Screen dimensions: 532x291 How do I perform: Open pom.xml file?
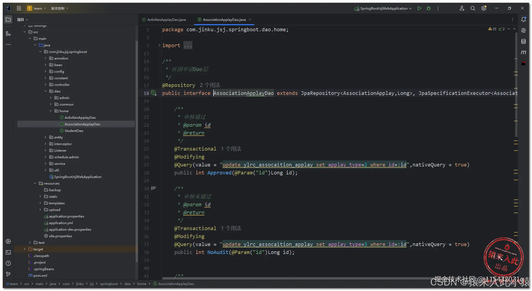point(38,275)
